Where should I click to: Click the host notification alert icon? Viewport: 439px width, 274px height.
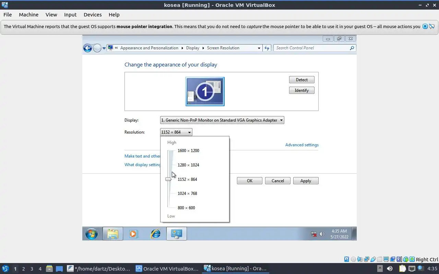click(420, 268)
